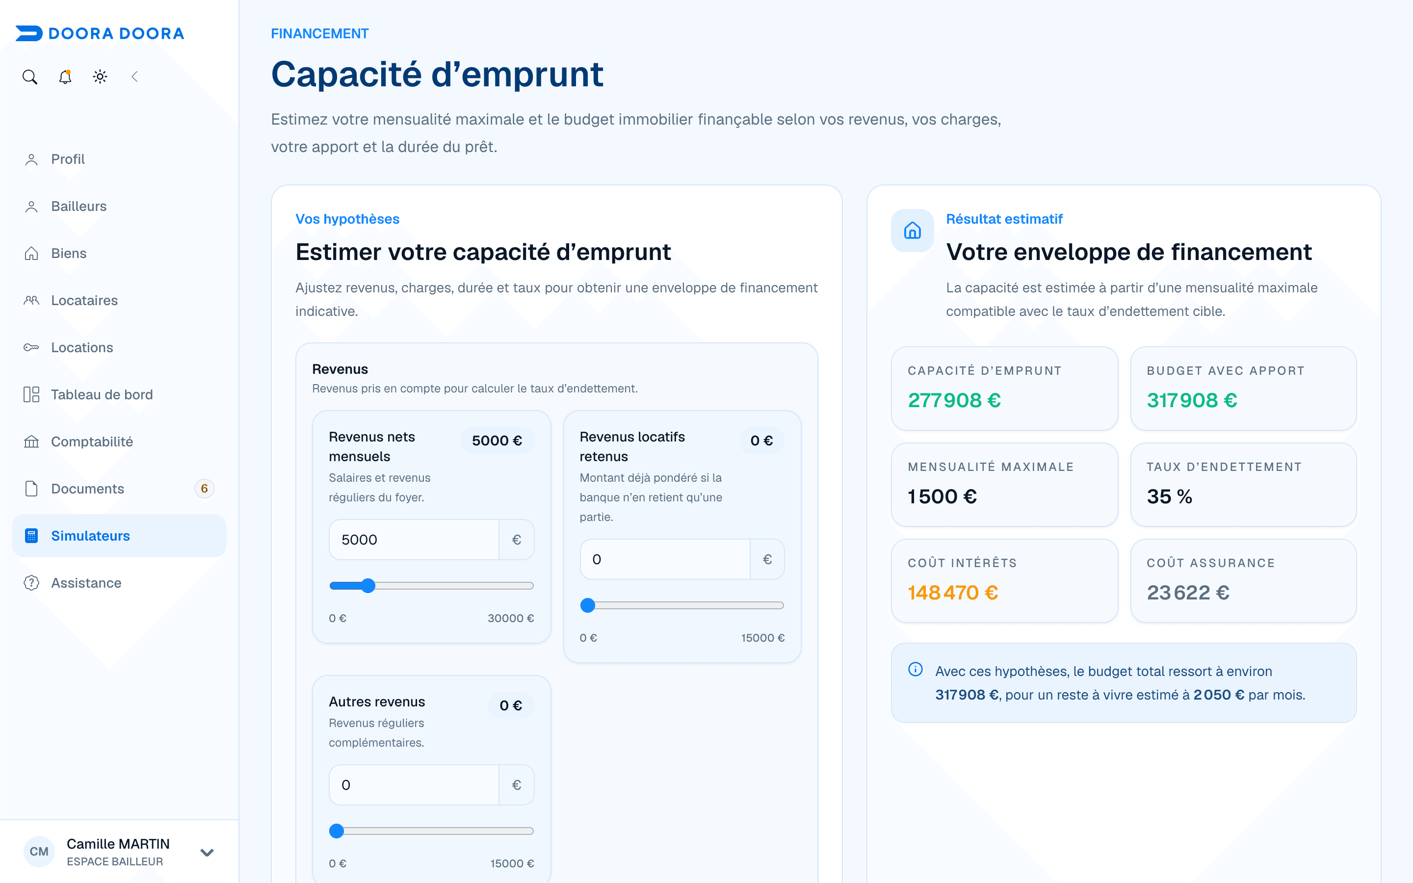Image resolution: width=1413 pixels, height=883 pixels.
Task: Open Tableau de bord
Action: pyautogui.click(x=119, y=395)
